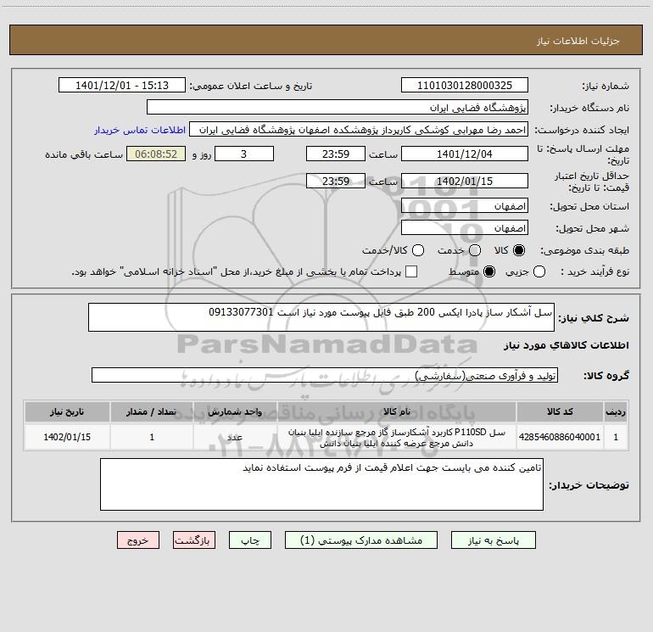Click the unit cell عدد
The image size is (653, 632).
click(235, 437)
